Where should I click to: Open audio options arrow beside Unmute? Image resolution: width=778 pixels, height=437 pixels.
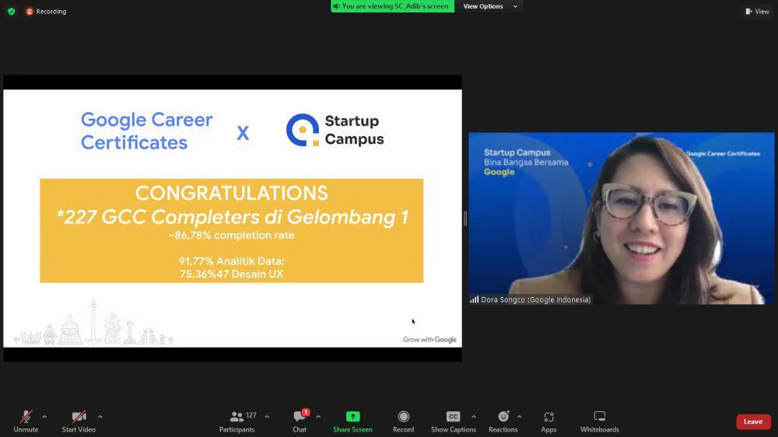tap(44, 417)
